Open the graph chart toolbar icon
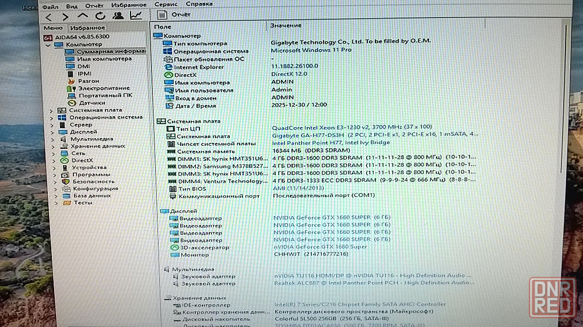 (136, 16)
